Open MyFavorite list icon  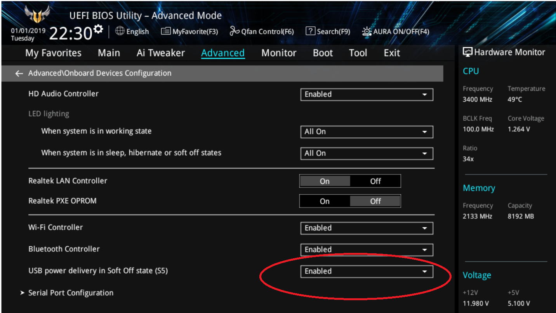point(166,31)
